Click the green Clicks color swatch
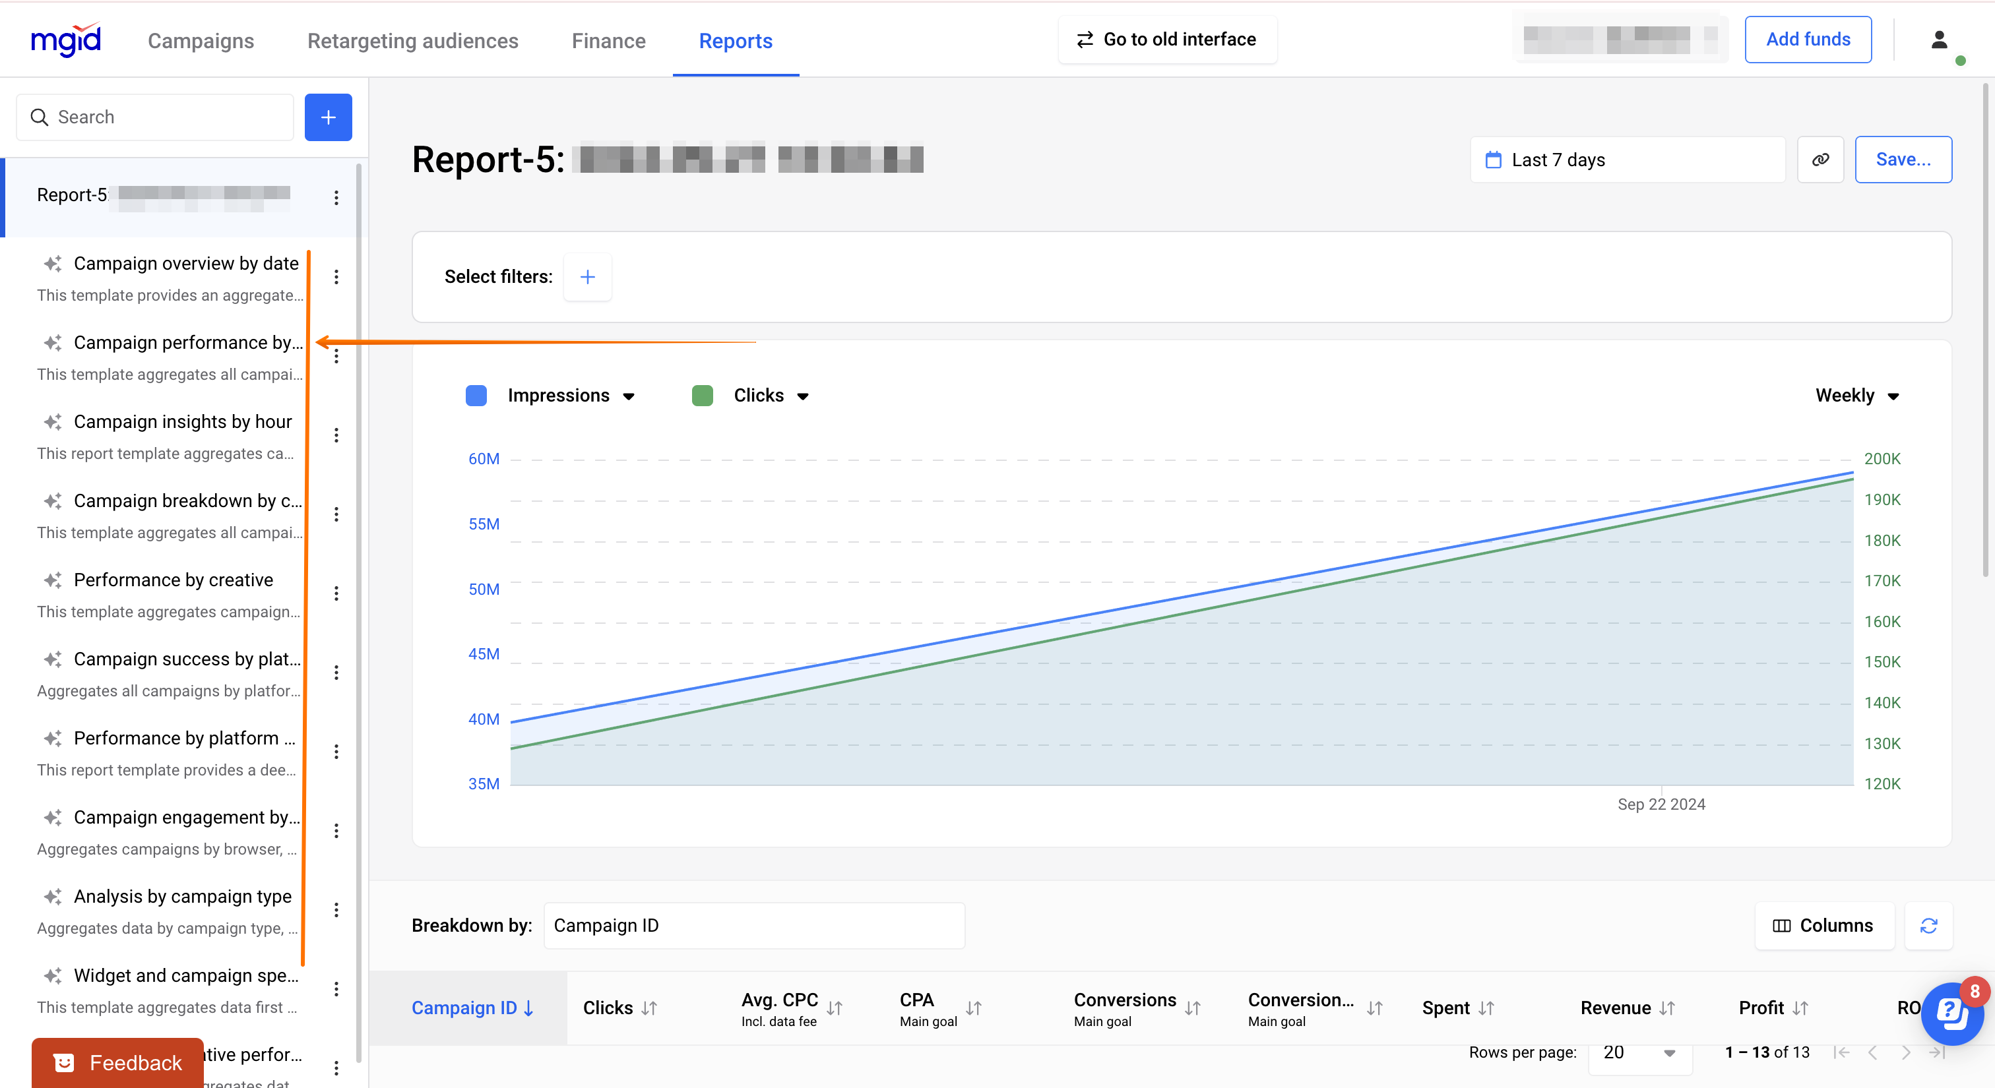 point(702,396)
